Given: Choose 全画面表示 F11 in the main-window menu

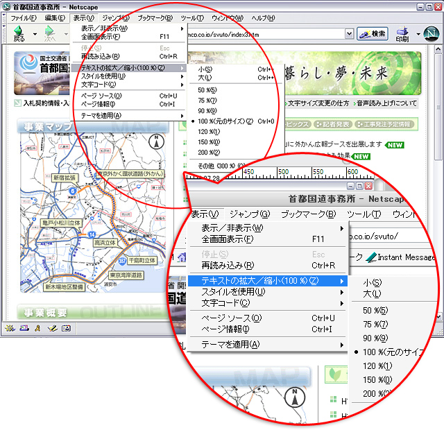Looking at the screenshot, I should tap(129, 37).
